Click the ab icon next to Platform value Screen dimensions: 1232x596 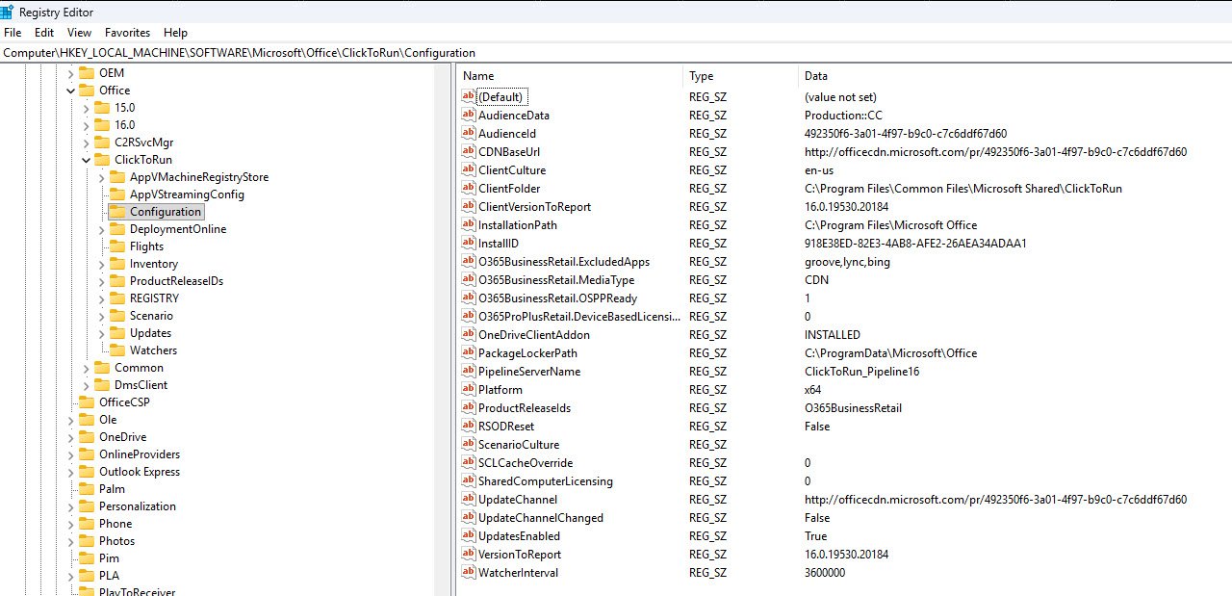coord(469,390)
